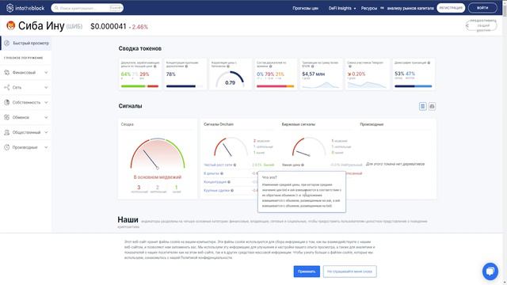Click the Быстрый просмотр sidebar icon
The height and width of the screenshot is (285, 507).
tap(7, 43)
